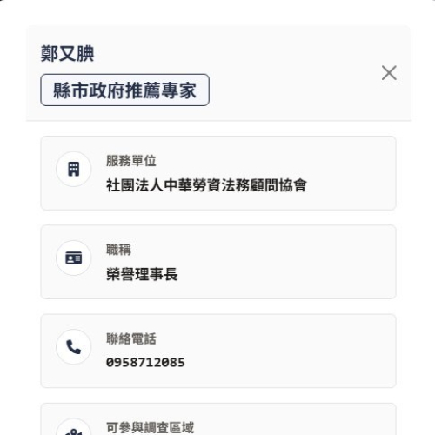Click the divider below the header panel
This screenshot has height=435, width=435.
[218, 120]
